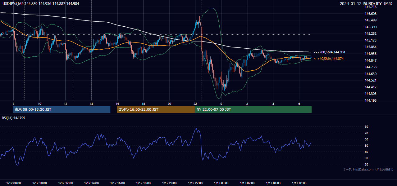Click the 200 SMA label reading 144.981
The image size is (397, 186).
(329, 52)
